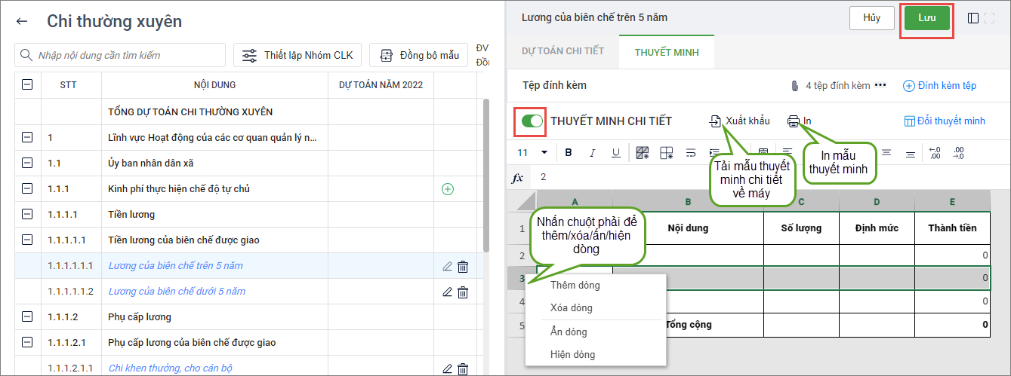Click the collapse-all box in table header
The height and width of the screenshot is (376, 1011).
28,85
